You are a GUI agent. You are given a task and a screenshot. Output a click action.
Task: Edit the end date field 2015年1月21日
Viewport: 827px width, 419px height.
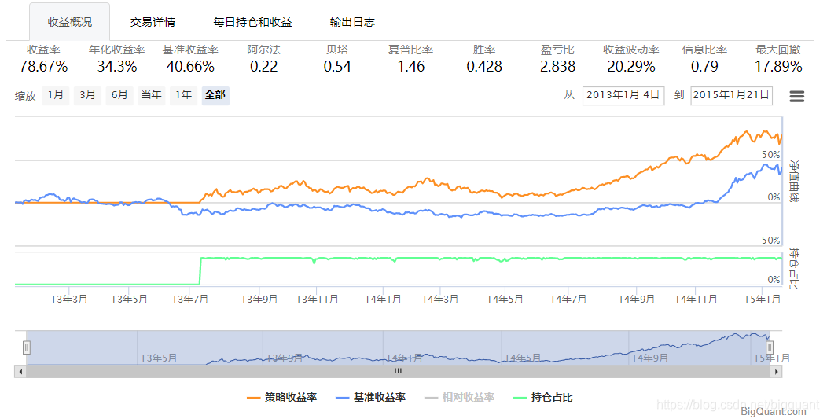click(x=732, y=95)
